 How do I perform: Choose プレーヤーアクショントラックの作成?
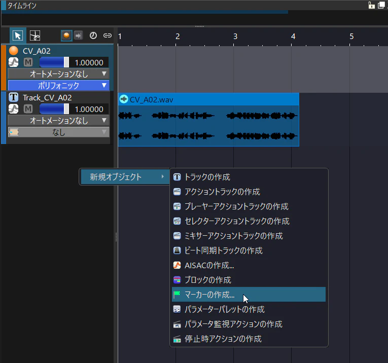tap(249, 206)
